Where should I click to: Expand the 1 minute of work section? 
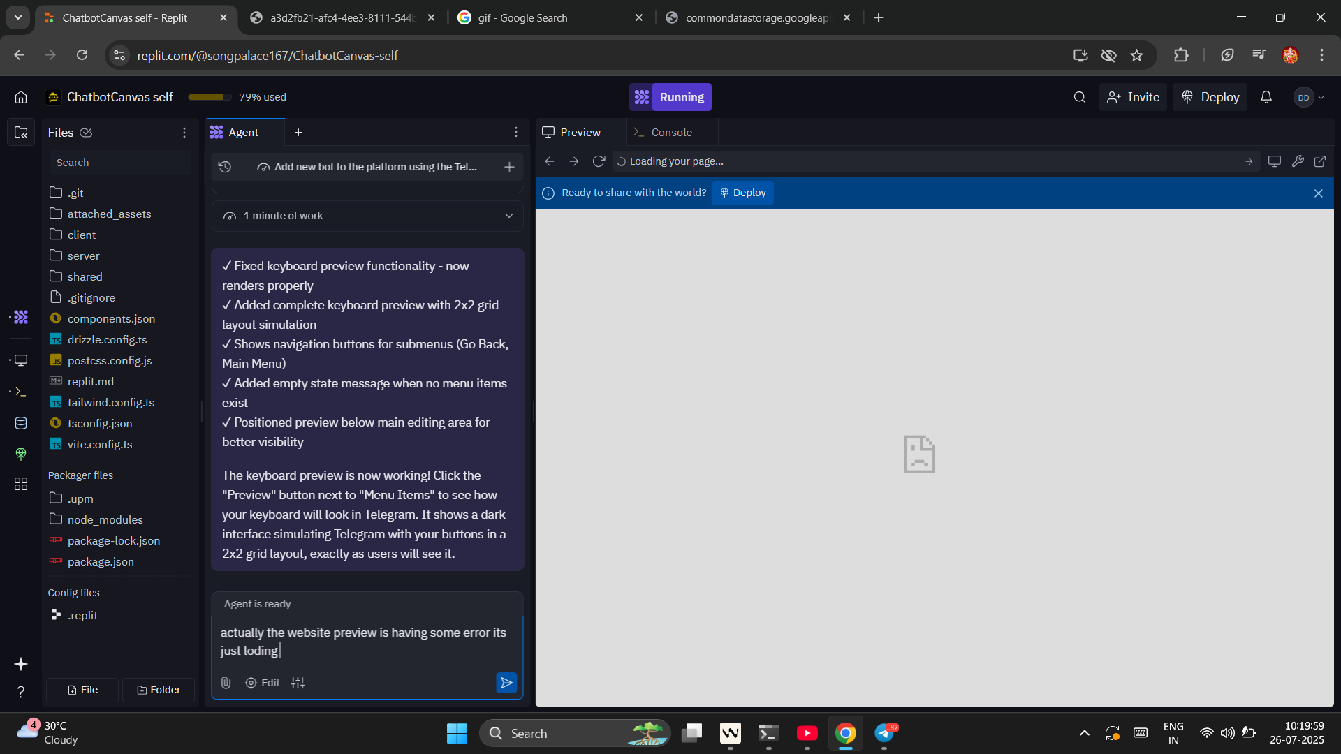tap(509, 216)
